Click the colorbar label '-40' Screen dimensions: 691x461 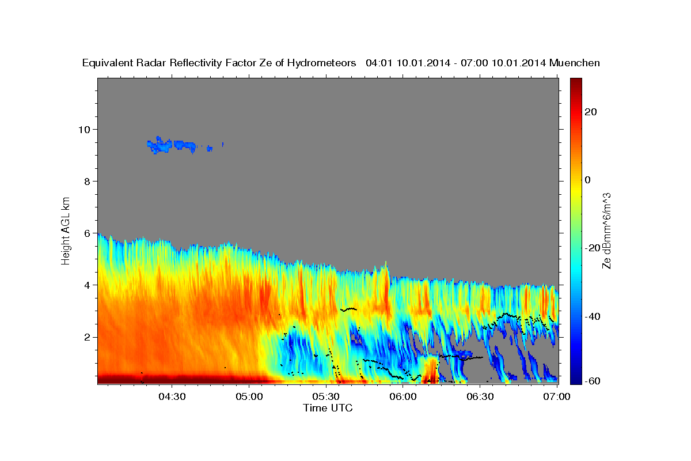(592, 316)
